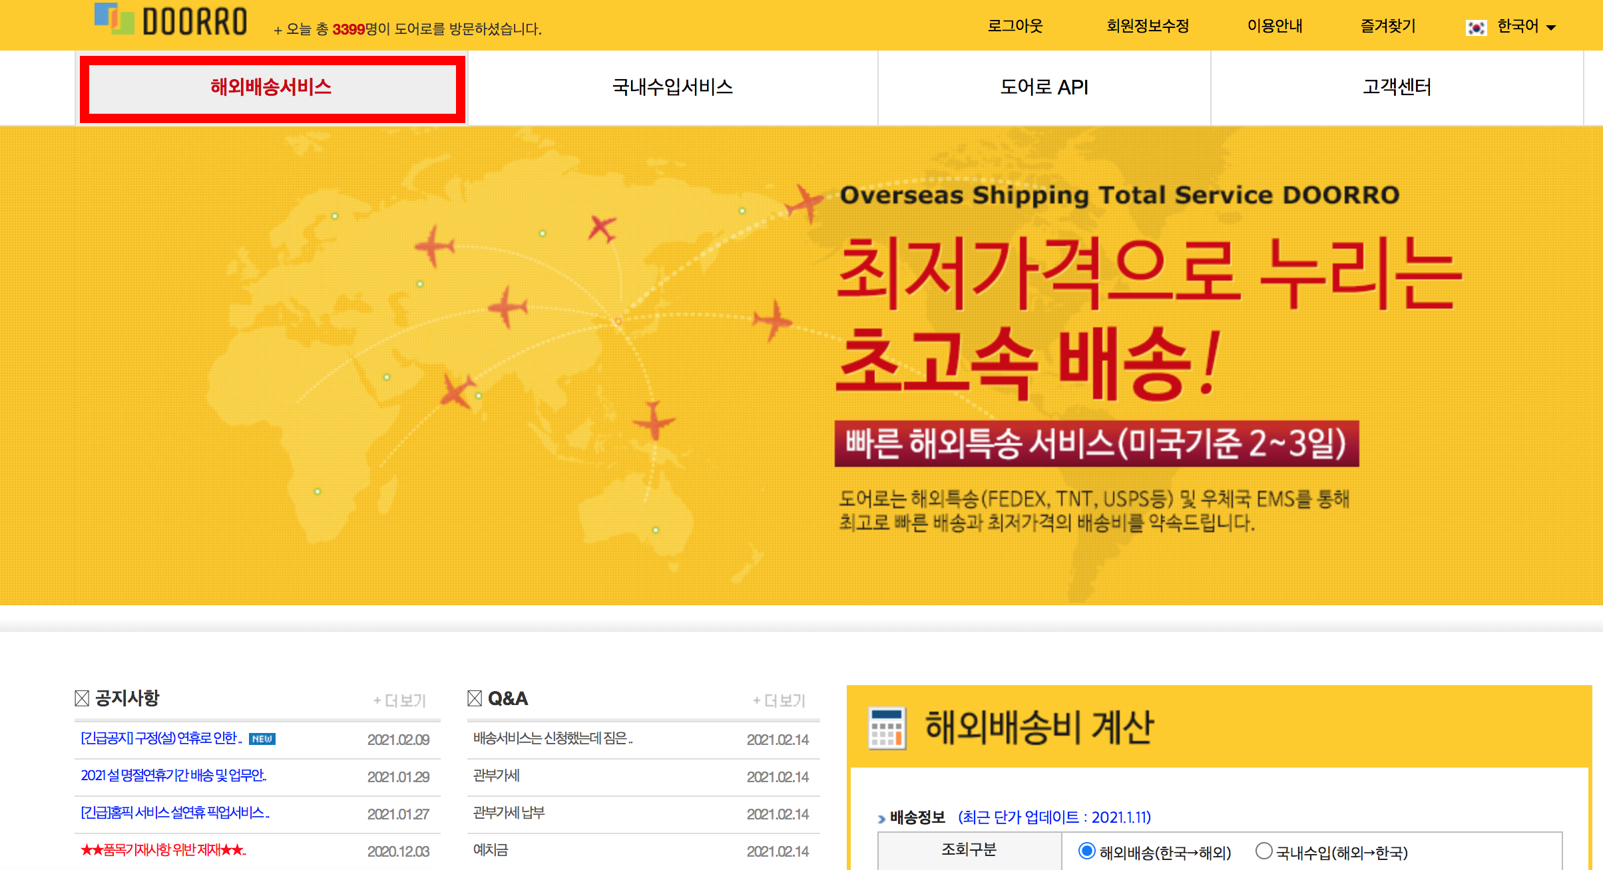Click the arrow bullet beside 배송정보
Screen dimensions: 1603x870
(882, 819)
